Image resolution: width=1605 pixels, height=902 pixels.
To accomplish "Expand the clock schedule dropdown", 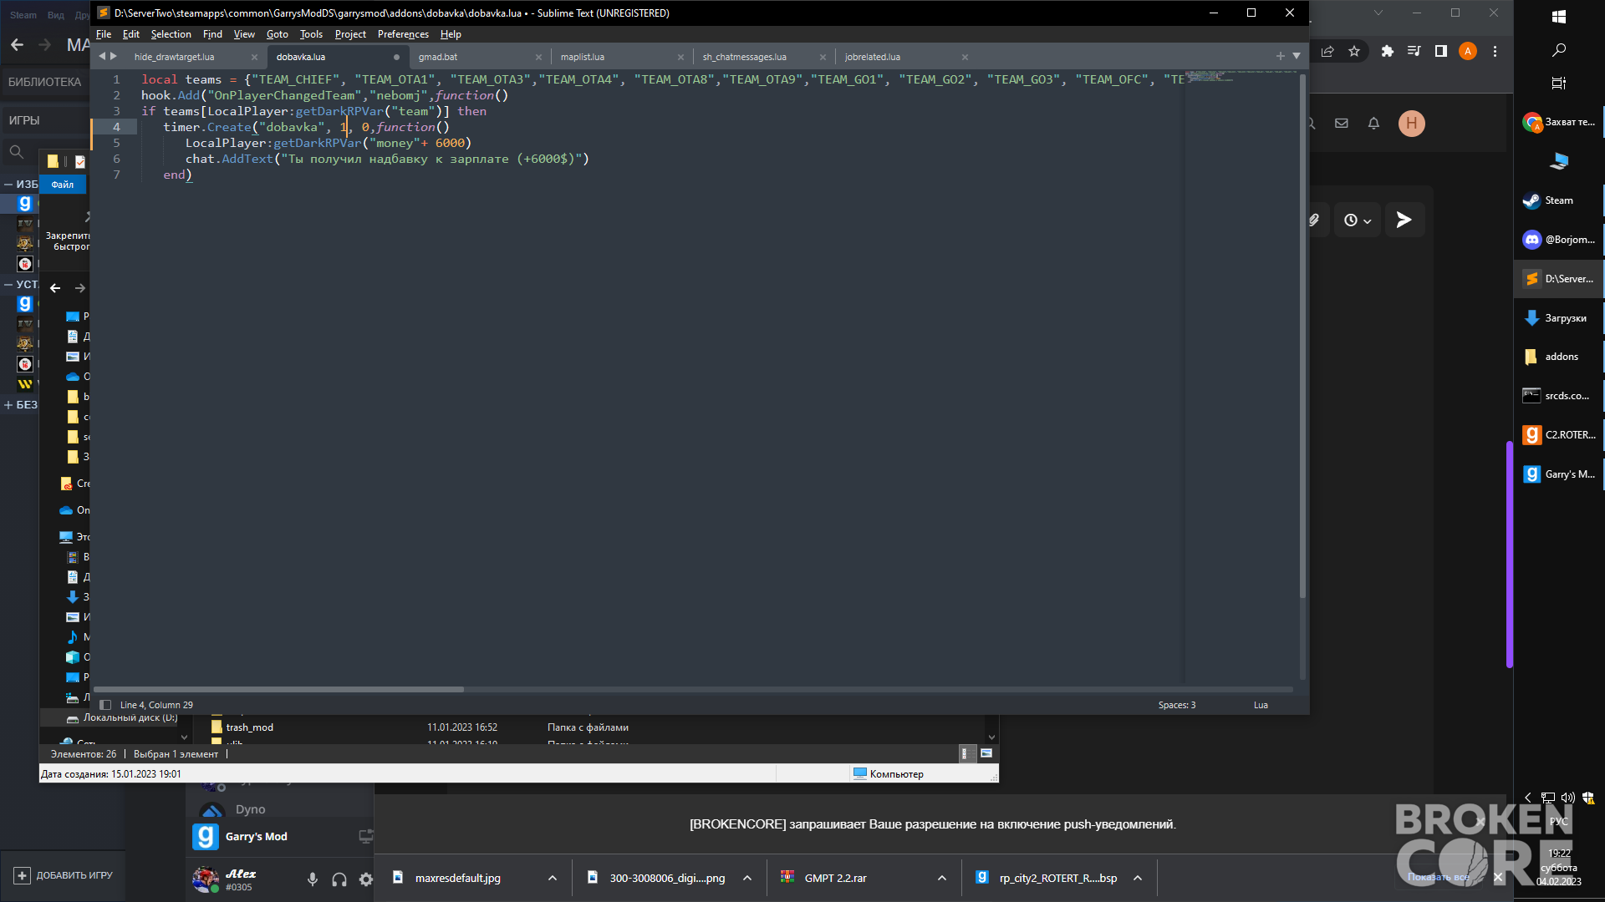I will [1358, 220].
